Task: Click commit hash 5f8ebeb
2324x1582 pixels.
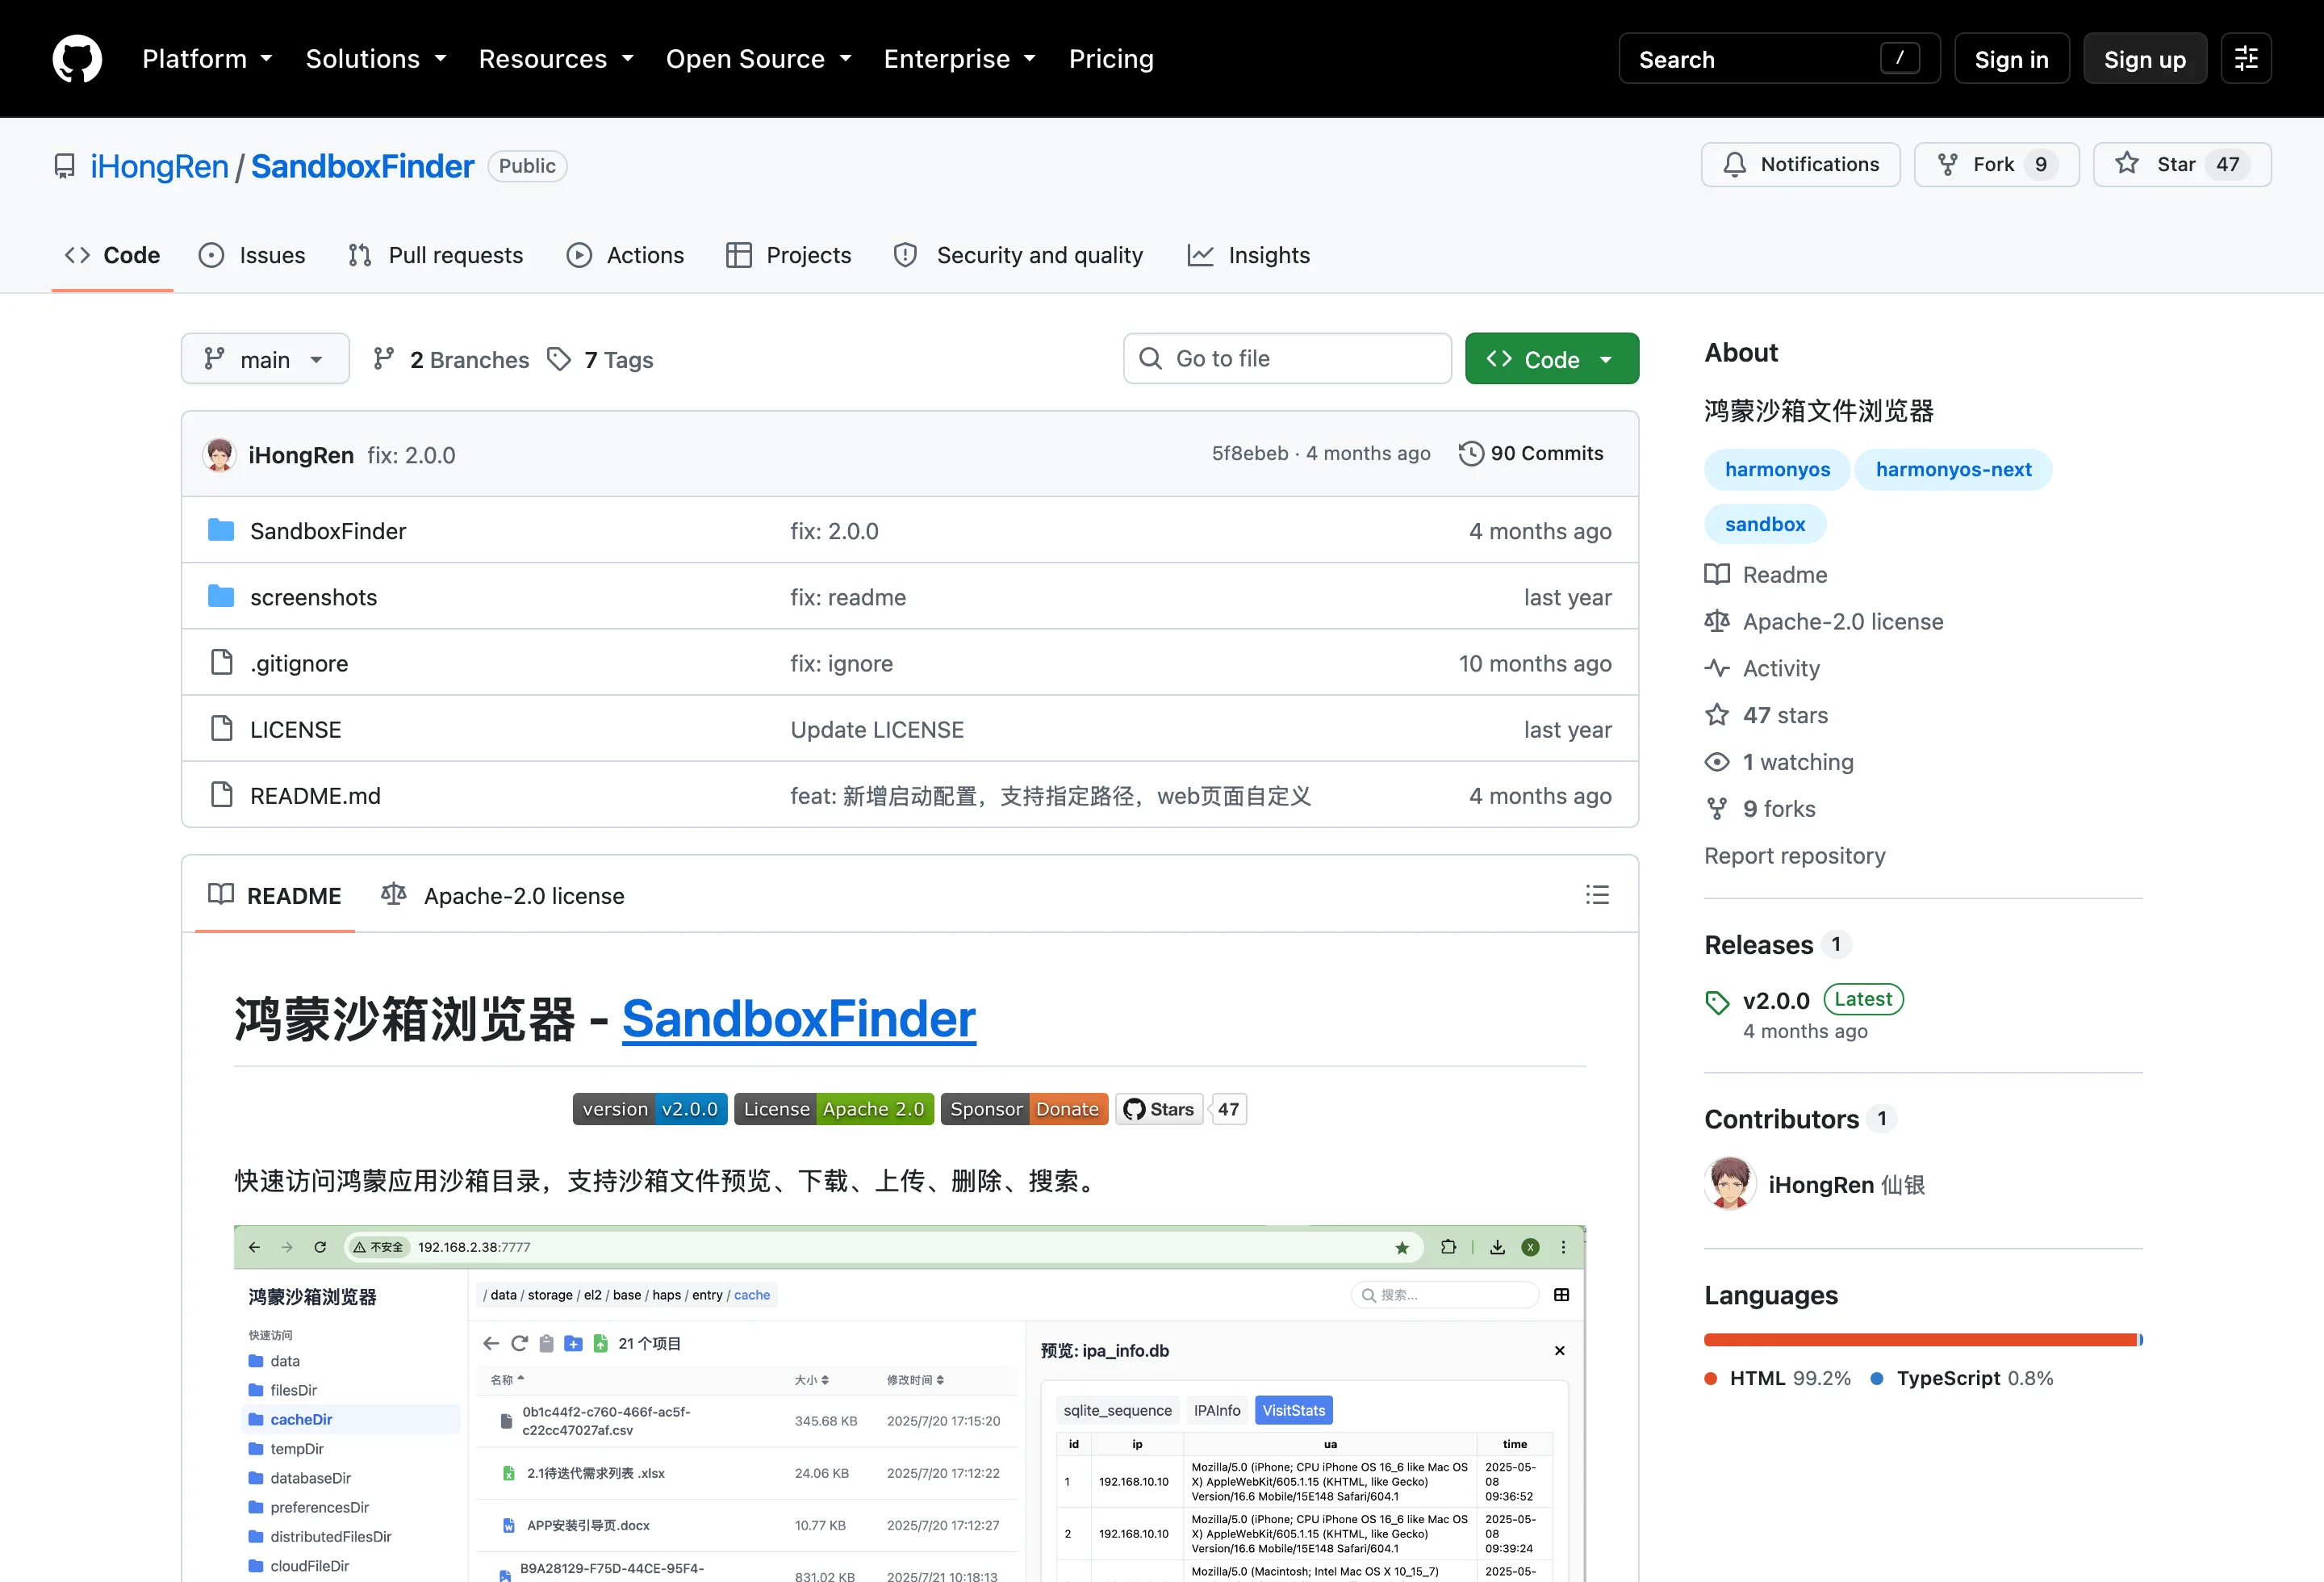Action: pos(1250,454)
